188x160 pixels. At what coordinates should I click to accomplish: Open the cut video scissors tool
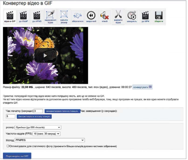tap(118, 17)
